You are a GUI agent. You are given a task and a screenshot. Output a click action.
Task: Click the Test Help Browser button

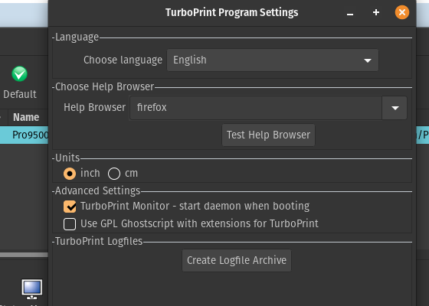pyautogui.click(x=268, y=135)
